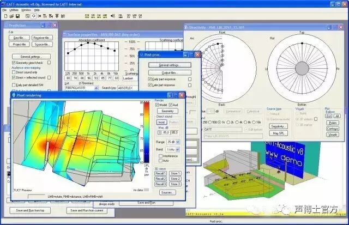Click the Geometry button in Pixel rendering
Viewport: 349px width, 225px height.
click(x=167, y=111)
